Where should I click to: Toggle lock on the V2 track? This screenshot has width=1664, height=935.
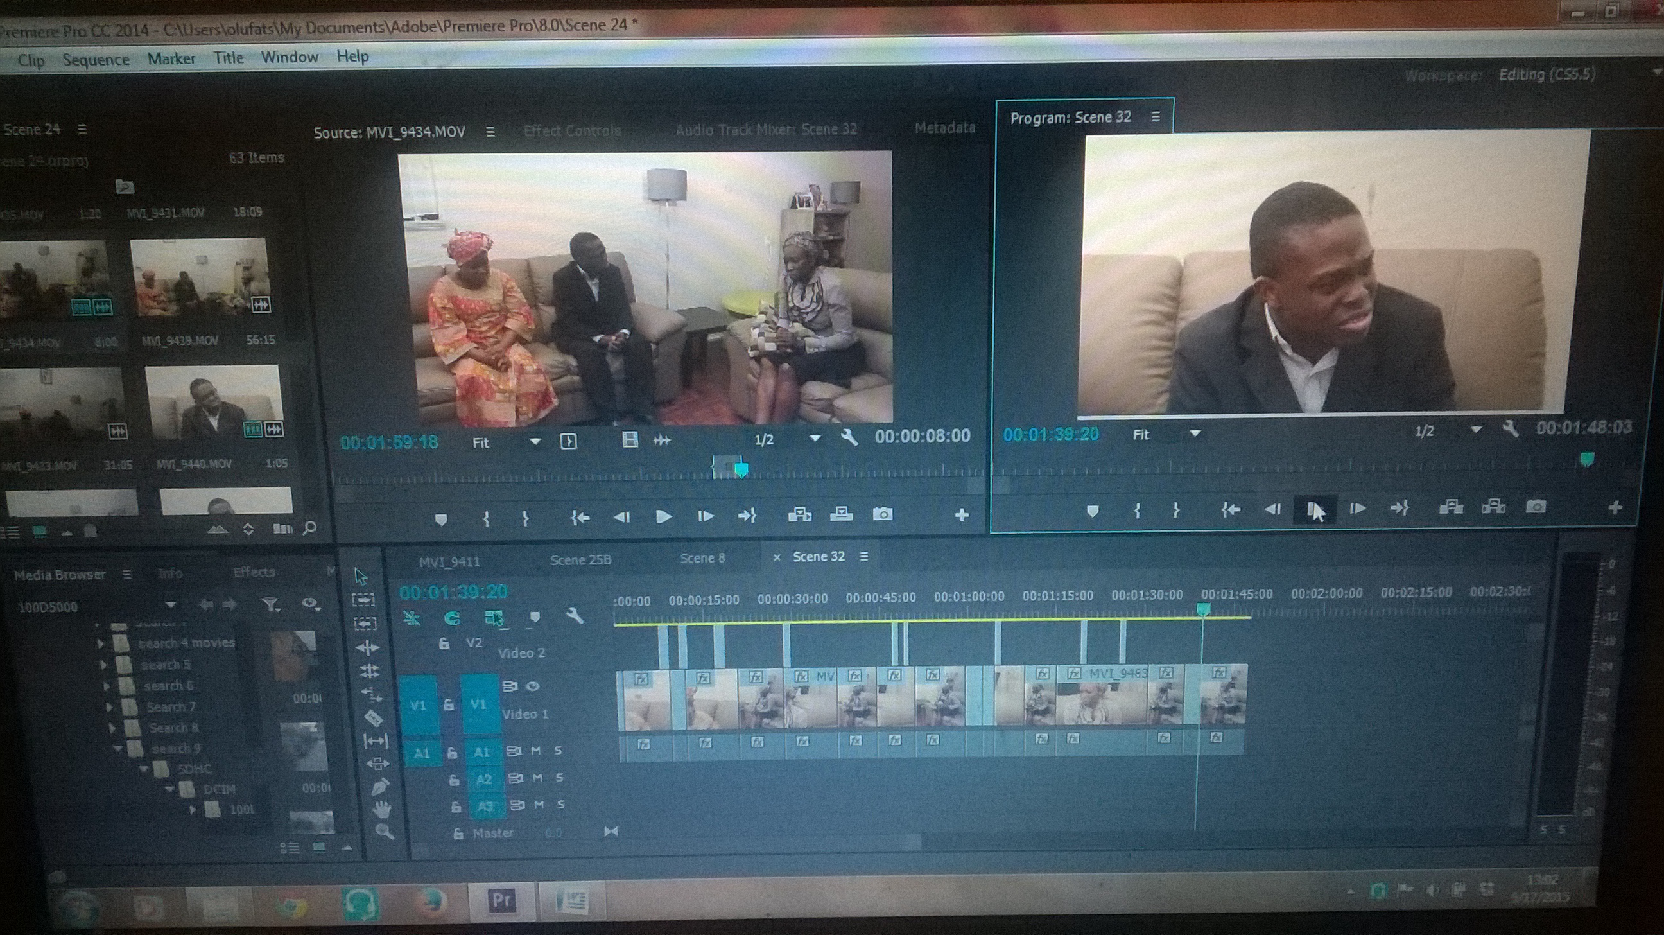(x=444, y=643)
